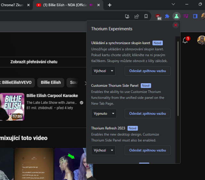Viewport: 205px width, 180px height.
Task: Open the Extensions puzzle piece menu
Action: (167, 16)
